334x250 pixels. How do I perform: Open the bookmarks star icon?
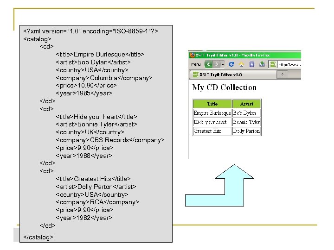tap(252, 64)
